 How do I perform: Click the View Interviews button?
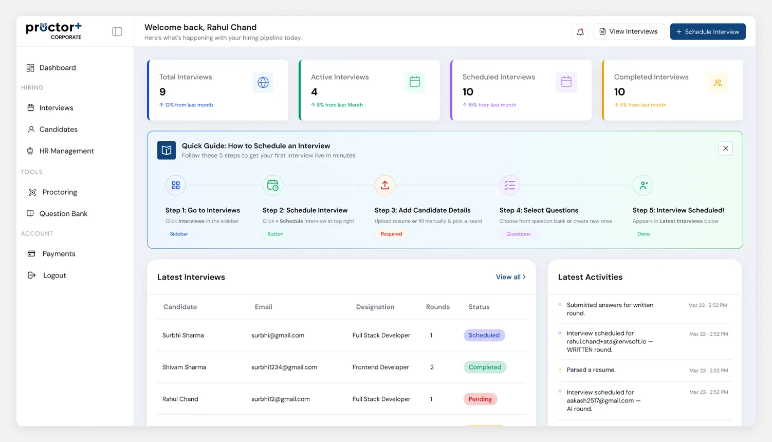(x=629, y=31)
